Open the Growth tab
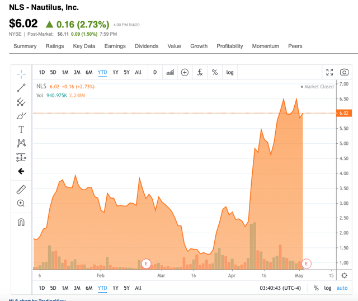The width and height of the screenshot is (358, 301). coord(199,46)
